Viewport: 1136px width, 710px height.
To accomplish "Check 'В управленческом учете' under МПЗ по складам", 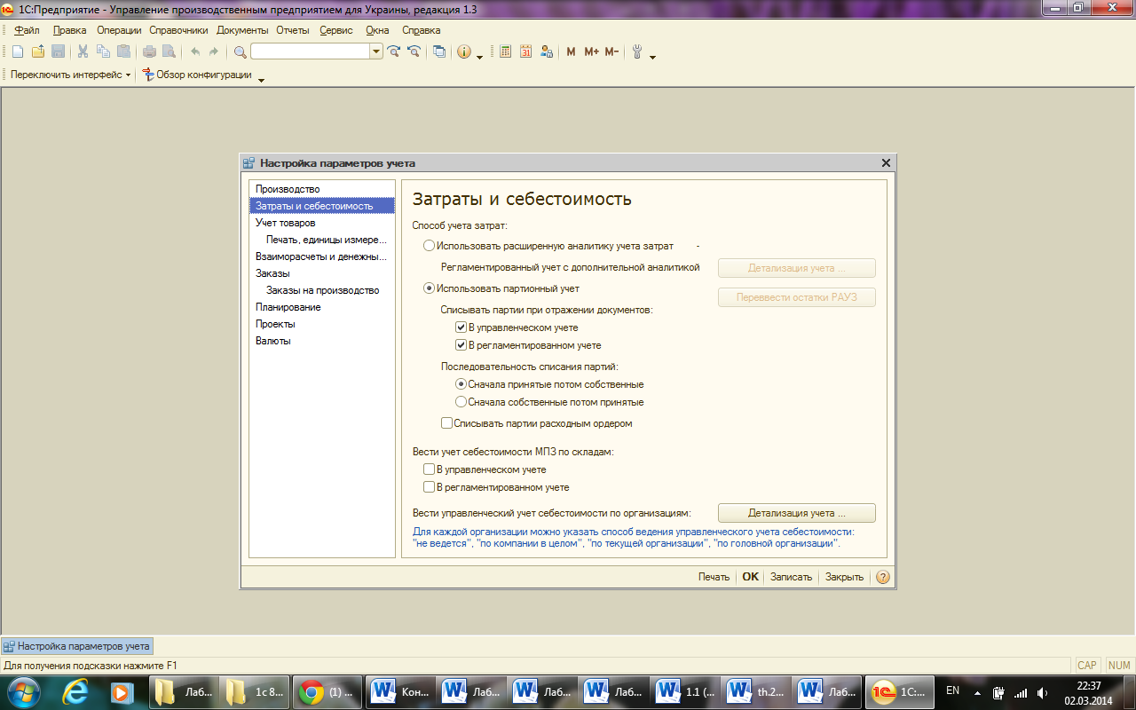I will (x=429, y=469).
